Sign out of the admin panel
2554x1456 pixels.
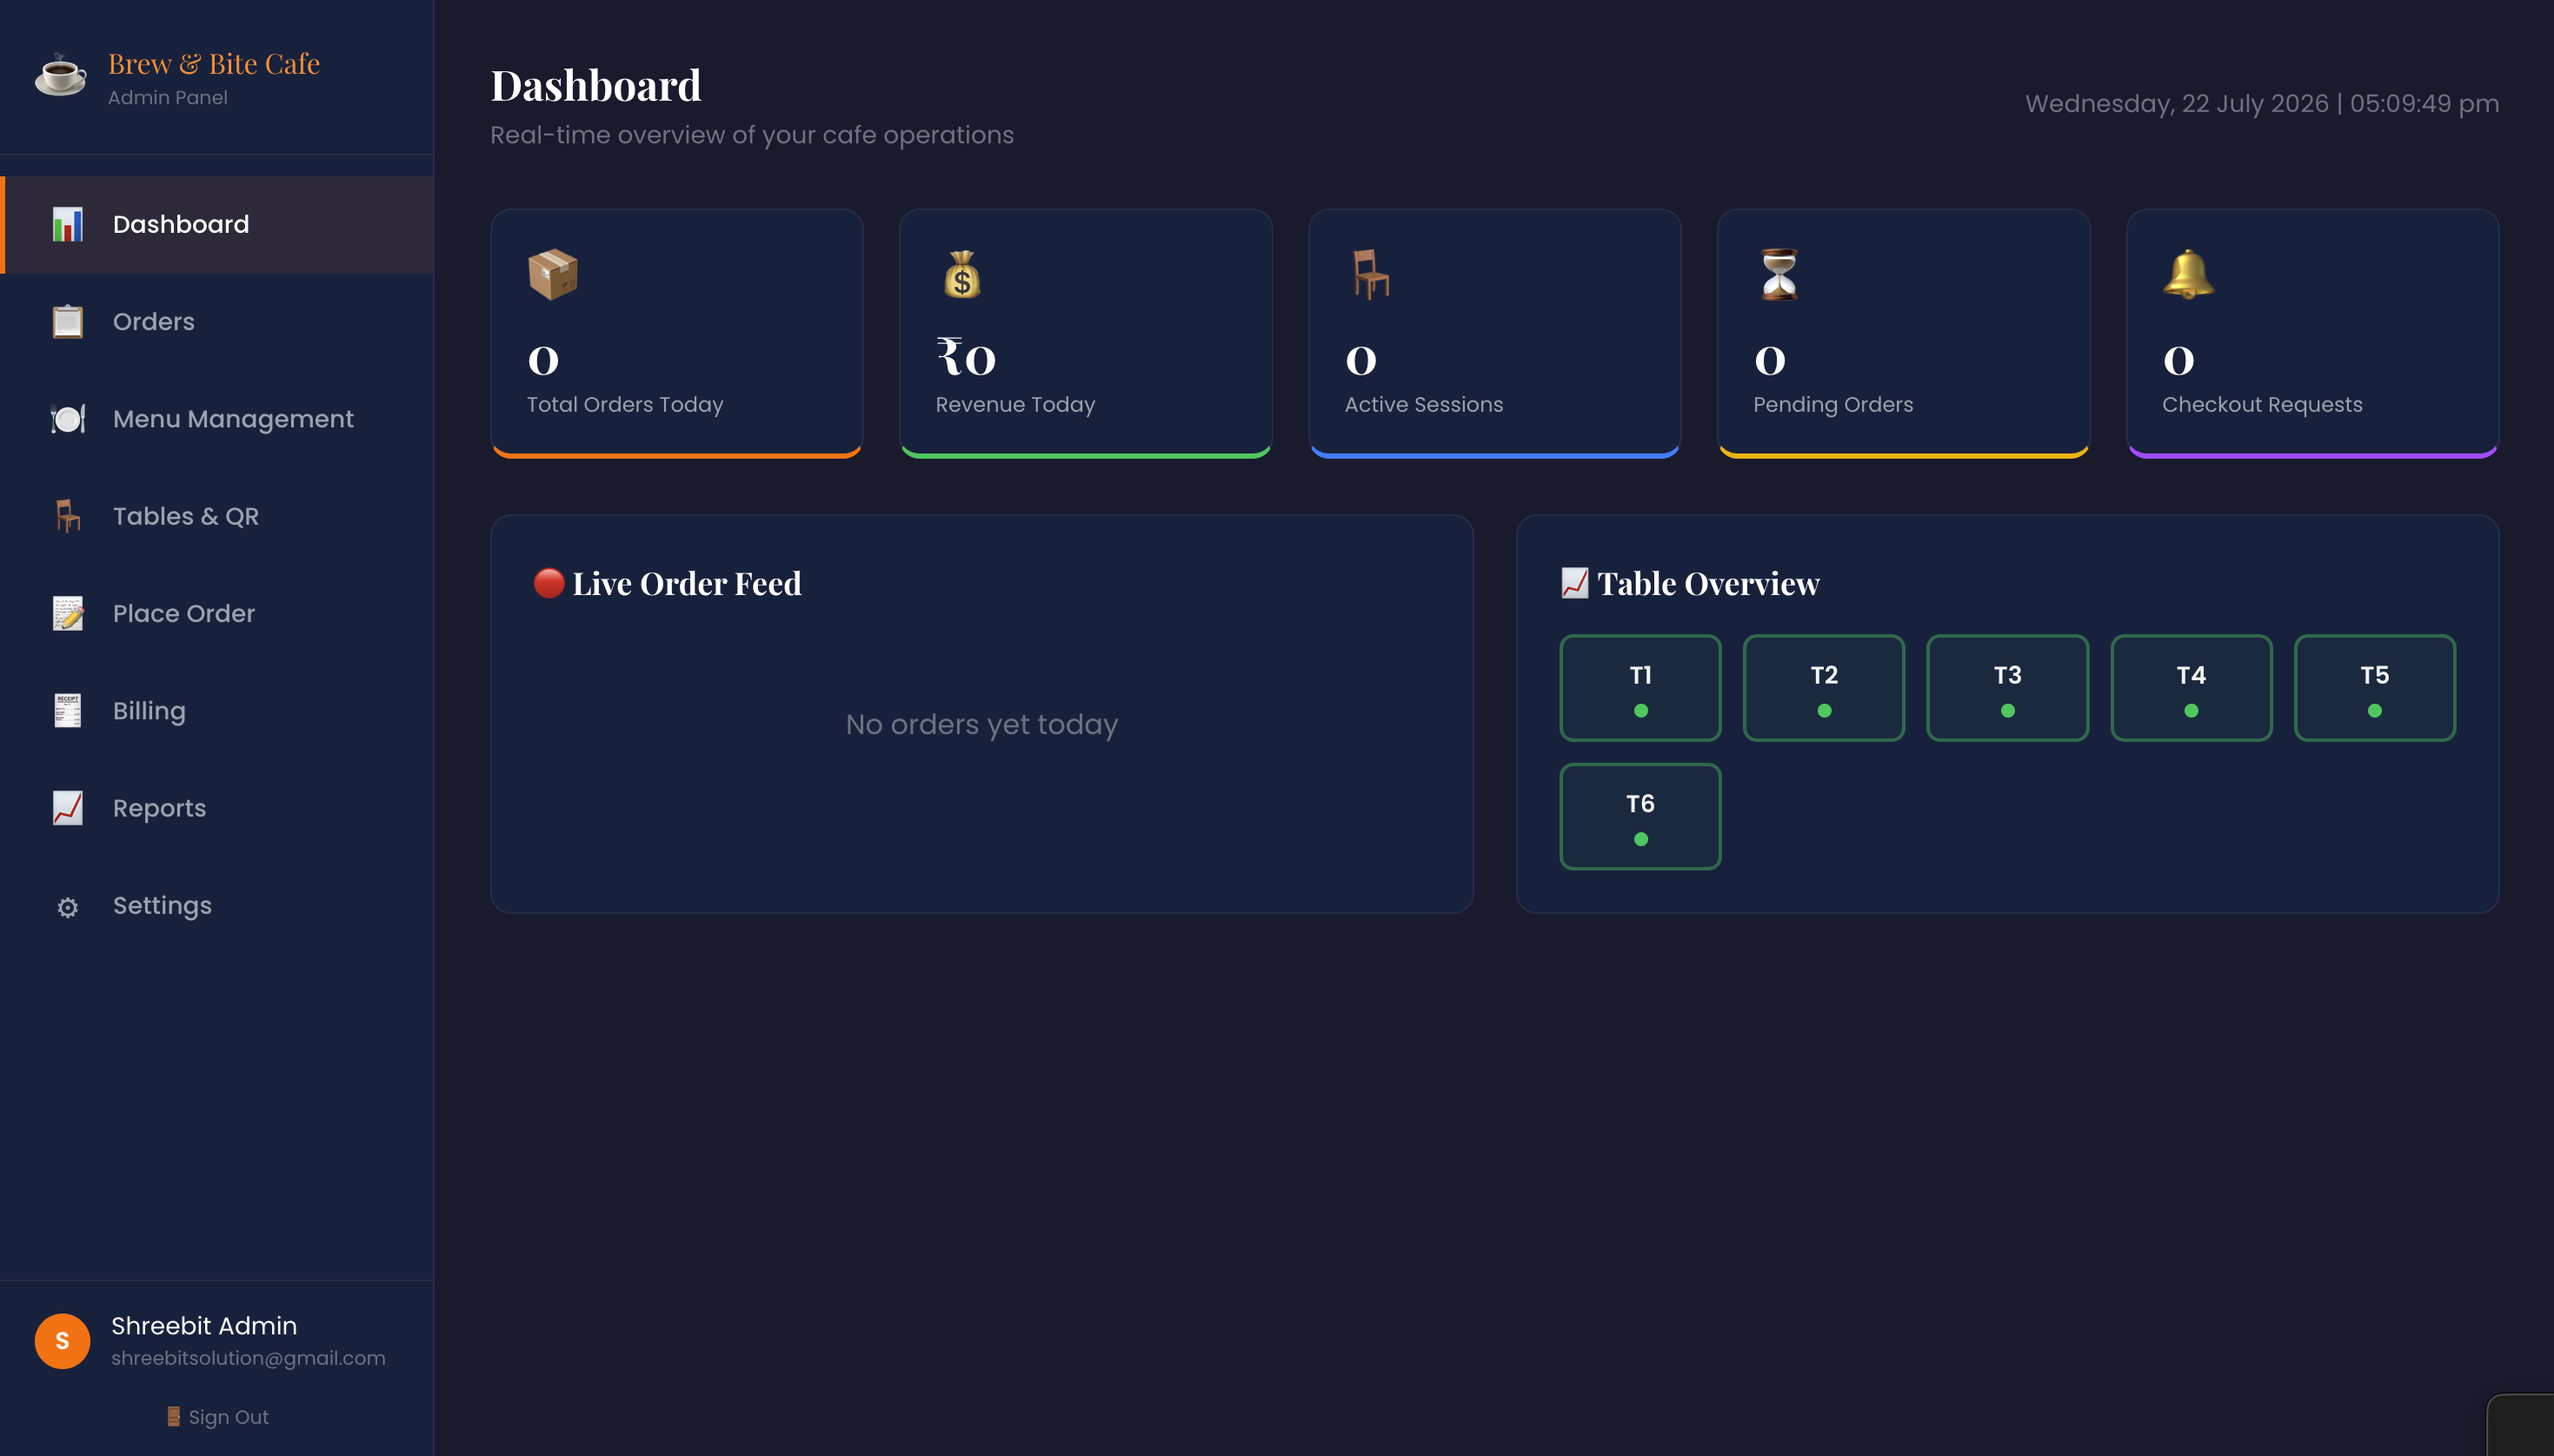click(217, 1417)
